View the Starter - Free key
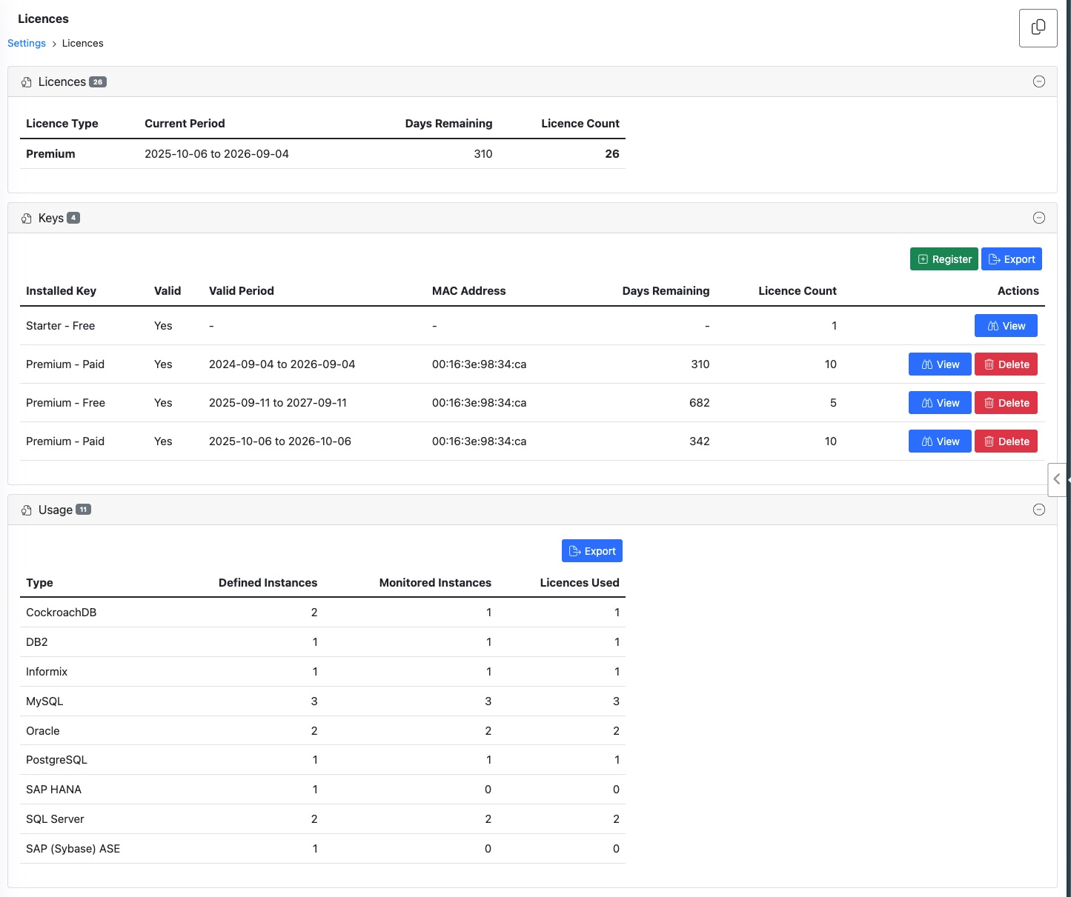Screen dimensions: 1071x897 point(1006,326)
